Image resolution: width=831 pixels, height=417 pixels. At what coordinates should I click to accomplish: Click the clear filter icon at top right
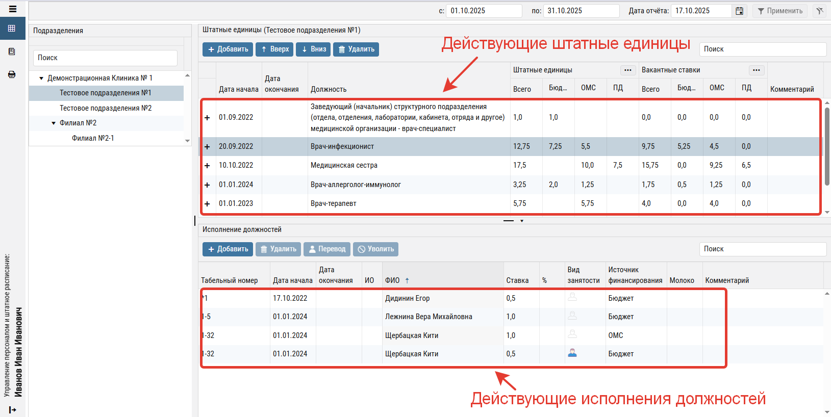coord(819,11)
